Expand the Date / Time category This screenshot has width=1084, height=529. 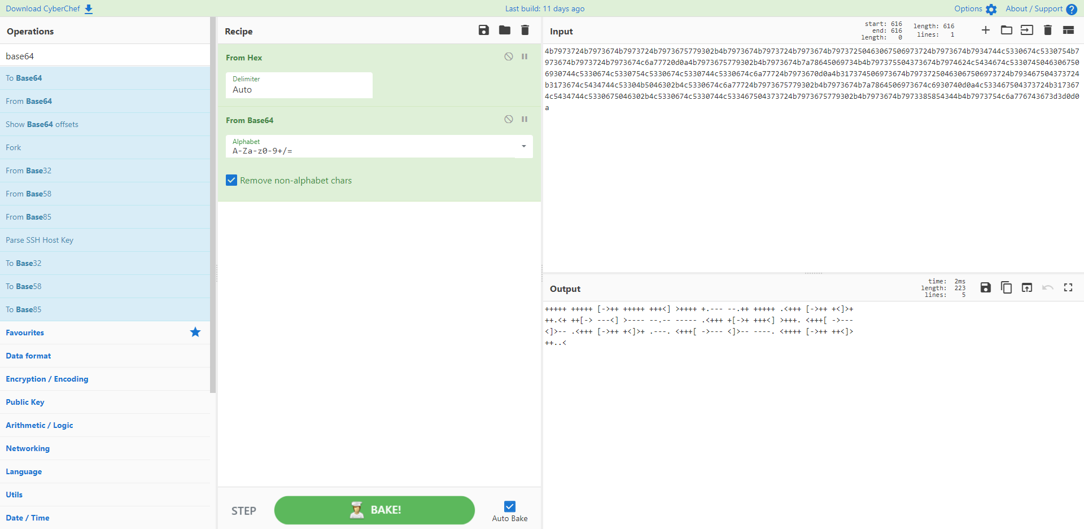[x=105, y=518]
